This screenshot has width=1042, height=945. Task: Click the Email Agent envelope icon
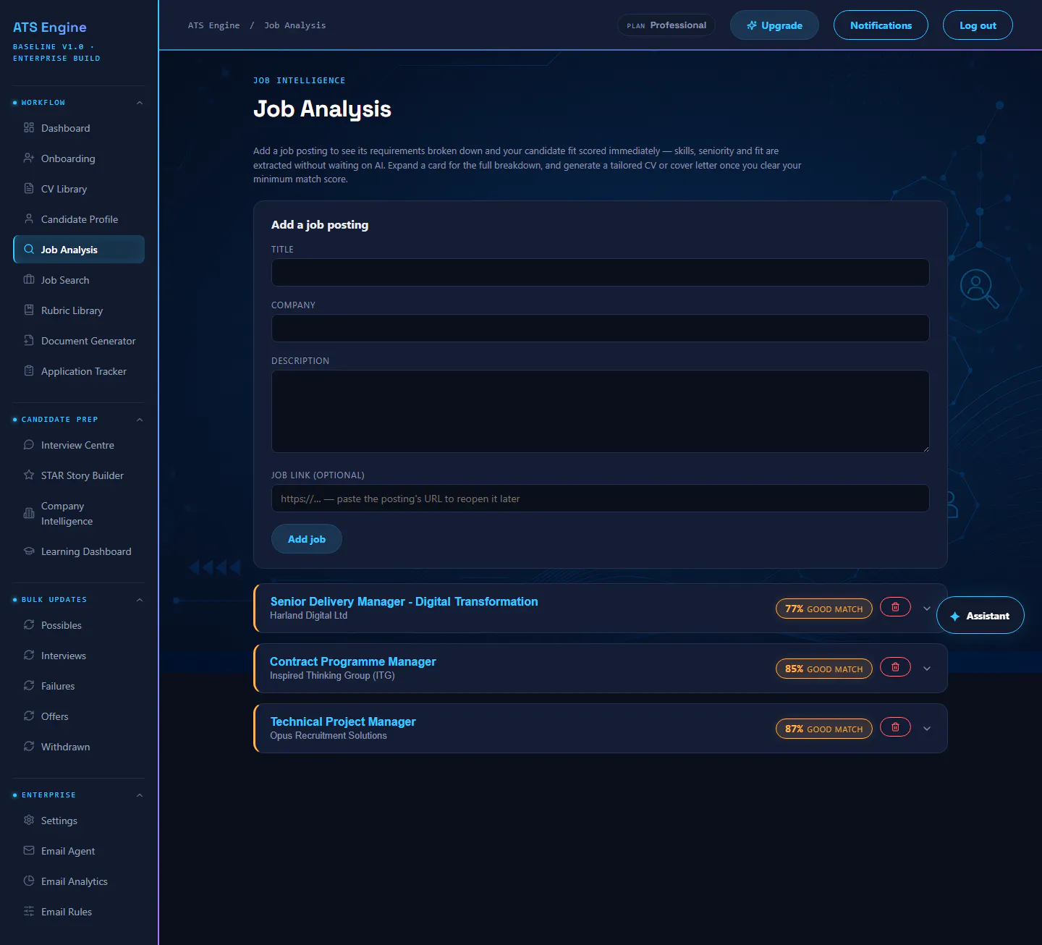29,850
